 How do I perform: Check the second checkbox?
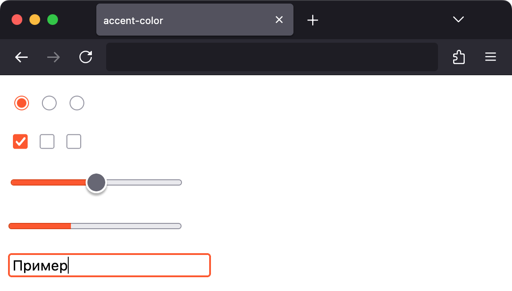pos(47,141)
